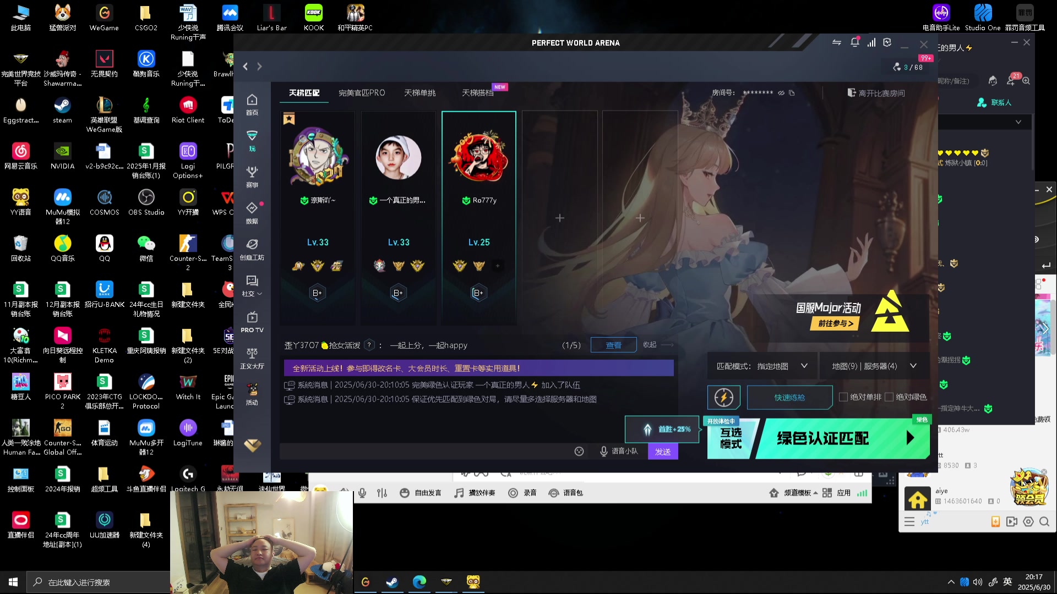Click the purple 全新活动上线 announcement banner

point(478,368)
